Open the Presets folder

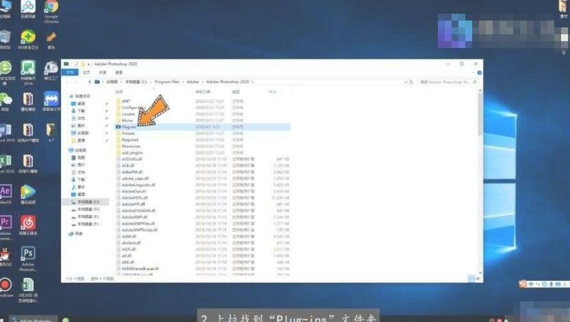(x=129, y=133)
